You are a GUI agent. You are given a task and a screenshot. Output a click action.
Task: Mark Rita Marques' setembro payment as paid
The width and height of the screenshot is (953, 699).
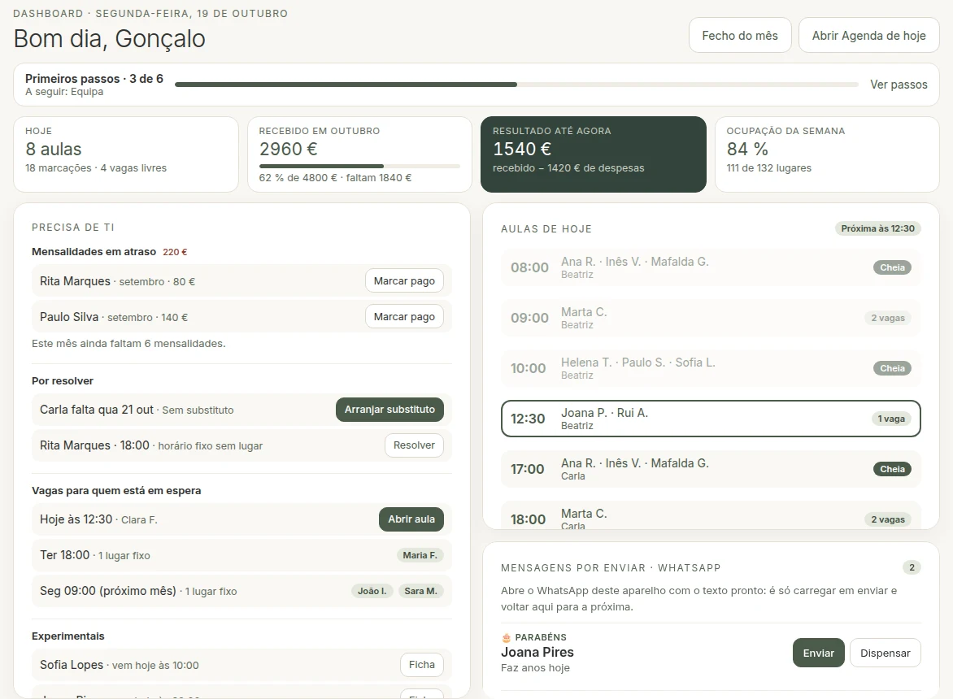404,280
